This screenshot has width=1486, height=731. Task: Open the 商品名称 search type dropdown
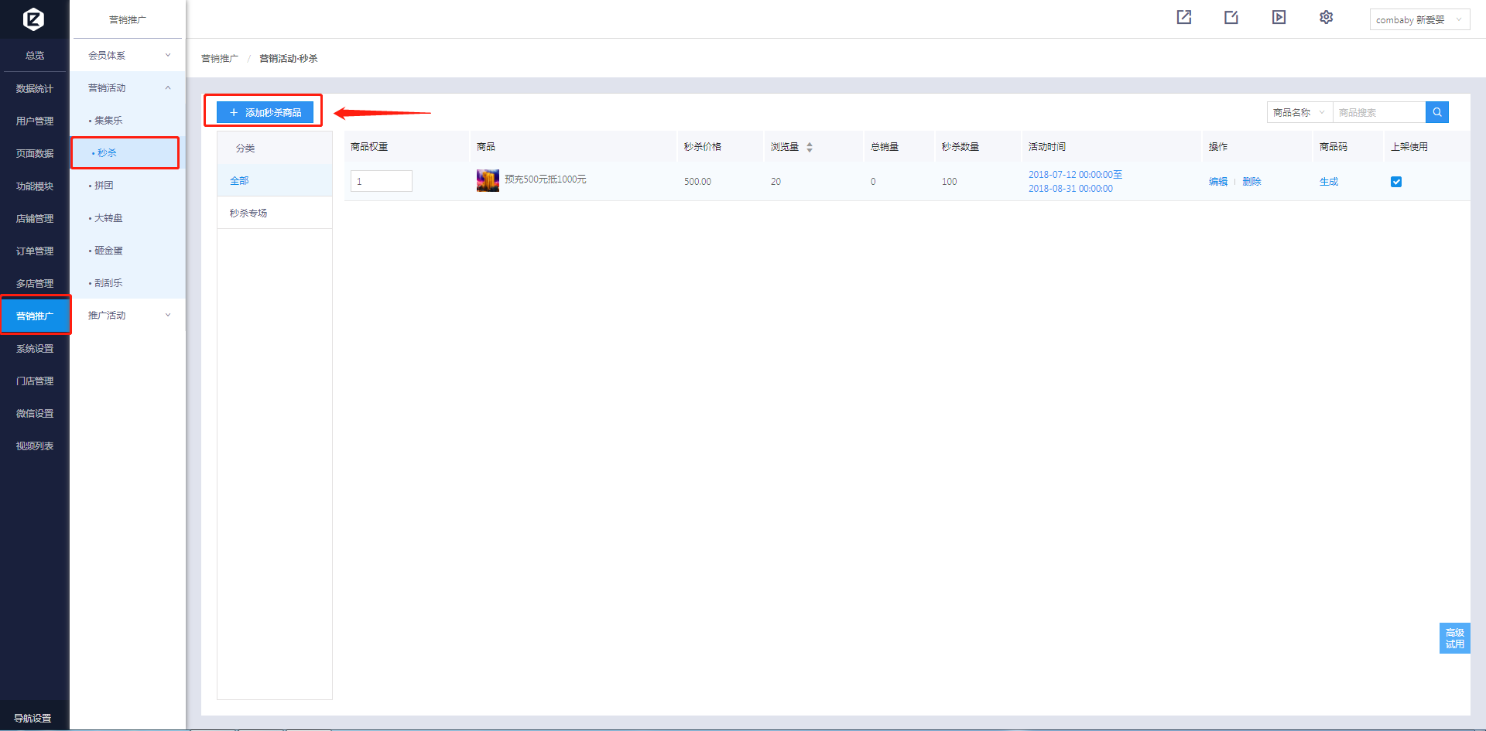(x=1299, y=112)
